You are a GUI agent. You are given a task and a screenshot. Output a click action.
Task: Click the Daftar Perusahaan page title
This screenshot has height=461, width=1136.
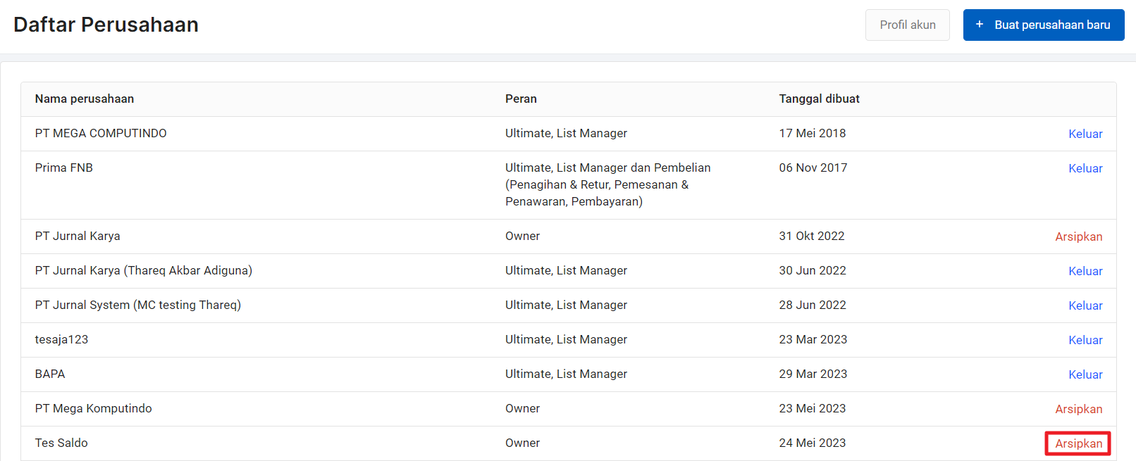[106, 25]
